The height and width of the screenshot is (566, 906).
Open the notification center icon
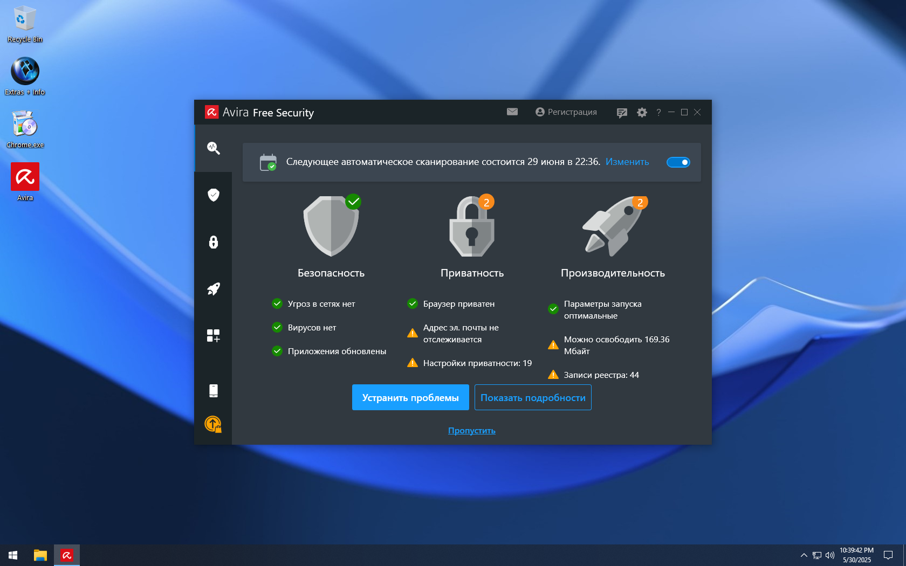888,555
